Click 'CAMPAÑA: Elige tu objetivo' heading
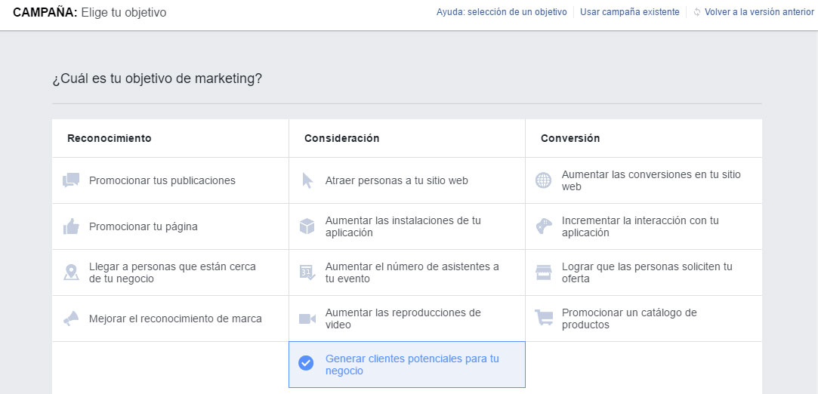818x394 pixels. pos(90,13)
